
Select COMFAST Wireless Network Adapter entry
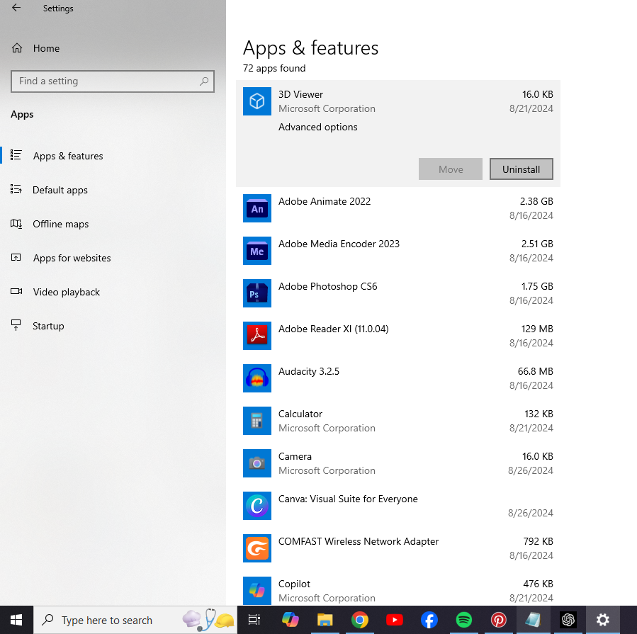tap(398, 548)
